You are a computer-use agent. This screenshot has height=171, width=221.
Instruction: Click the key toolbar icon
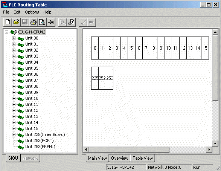pos(91,22)
